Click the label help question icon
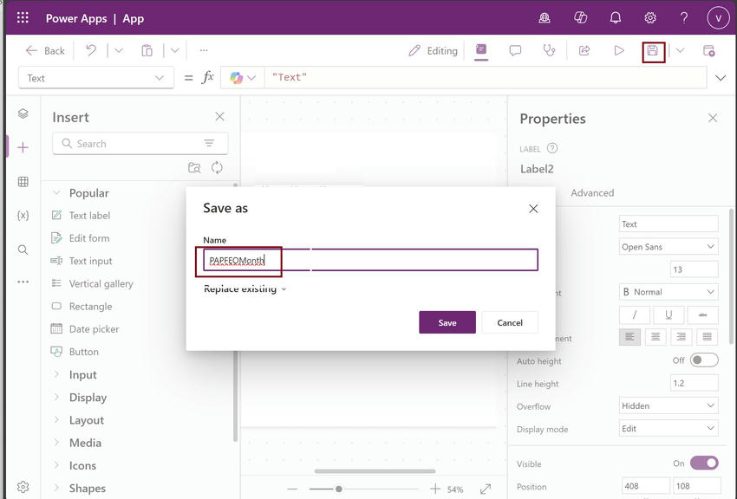The image size is (737, 499). (552, 148)
